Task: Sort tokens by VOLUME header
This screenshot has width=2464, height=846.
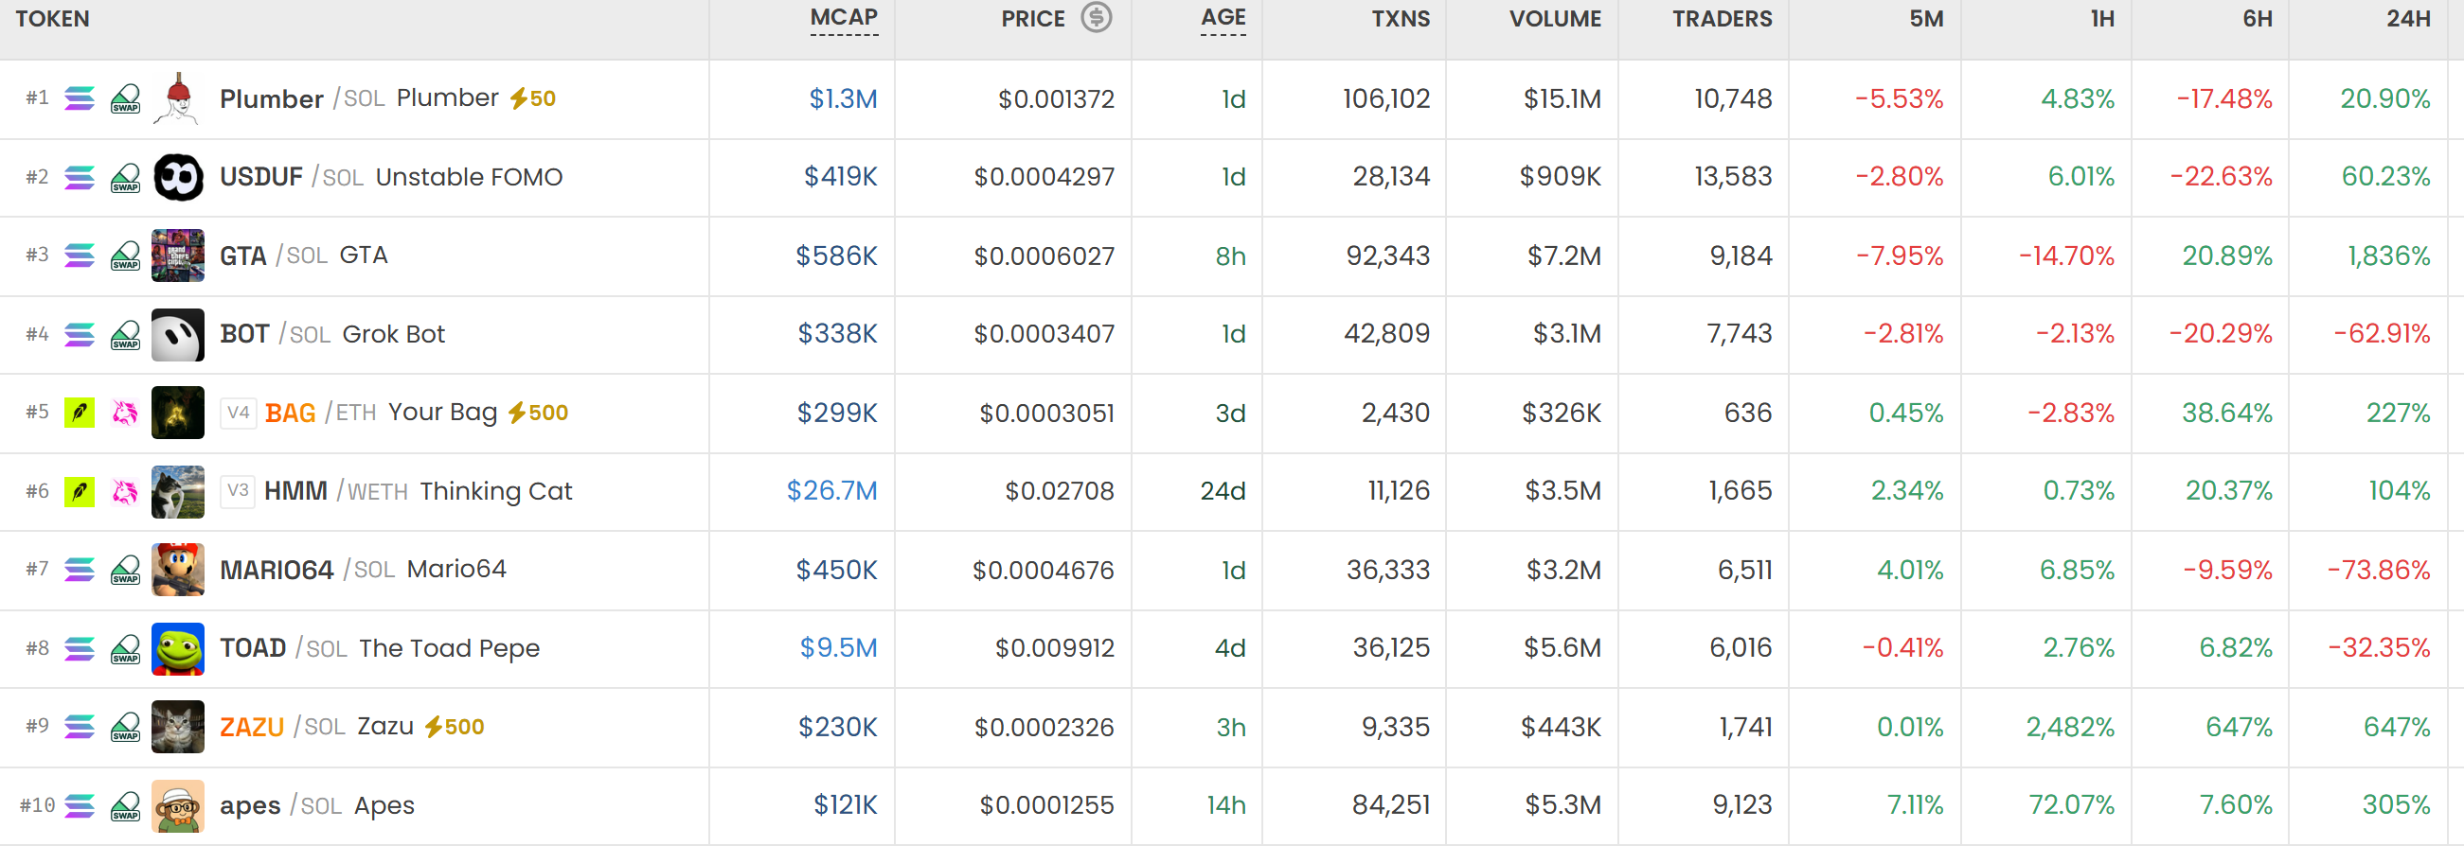Action: point(1554,18)
